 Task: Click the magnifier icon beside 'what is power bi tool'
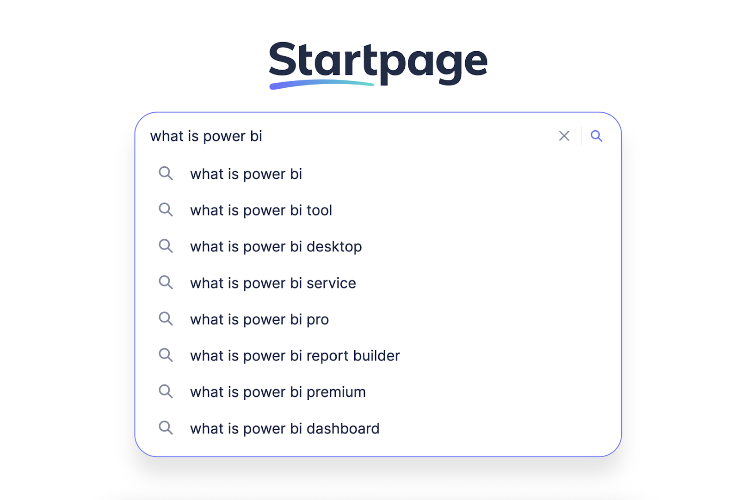[x=166, y=210]
